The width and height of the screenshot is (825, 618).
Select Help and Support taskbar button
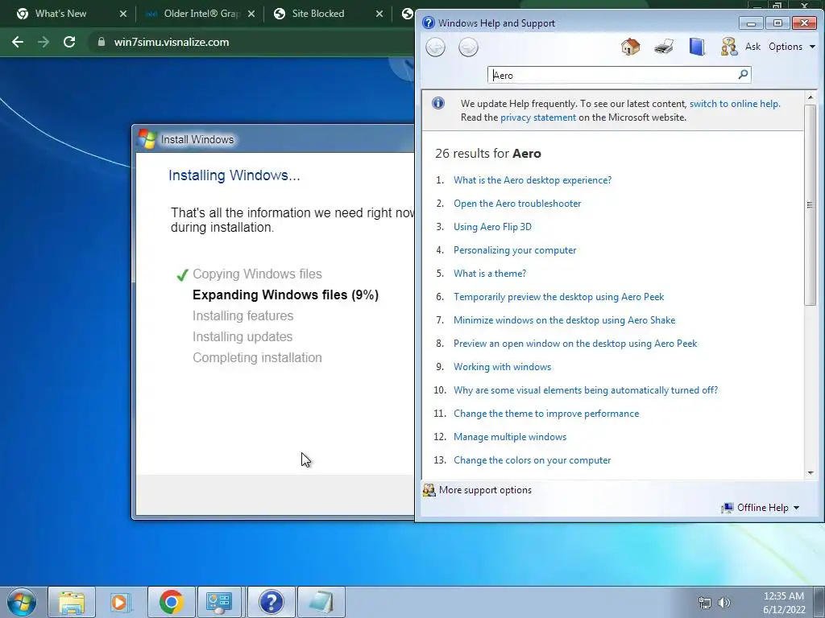tap(271, 602)
